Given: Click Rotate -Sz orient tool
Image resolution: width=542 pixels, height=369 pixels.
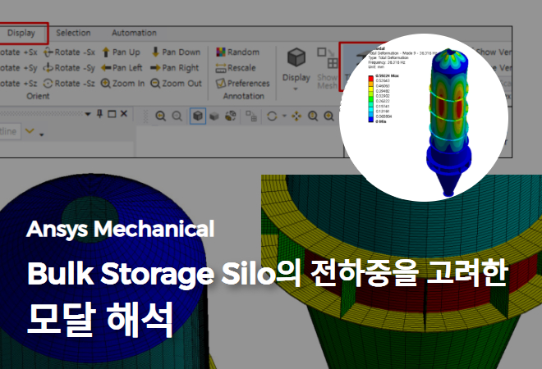Looking at the screenshot, I should coord(69,83).
